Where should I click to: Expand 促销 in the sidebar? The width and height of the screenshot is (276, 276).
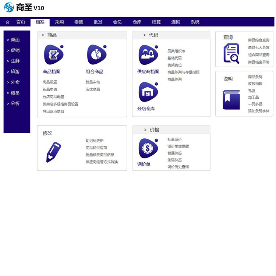pos(13,50)
